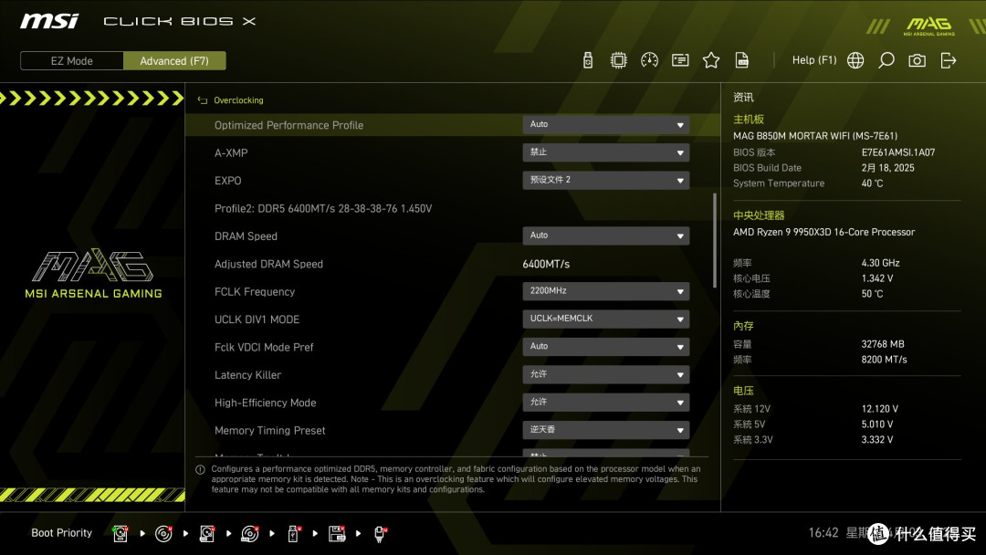Go back via Overclocking breadcrumb label
Viewport: 986px width, 555px height.
[238, 100]
